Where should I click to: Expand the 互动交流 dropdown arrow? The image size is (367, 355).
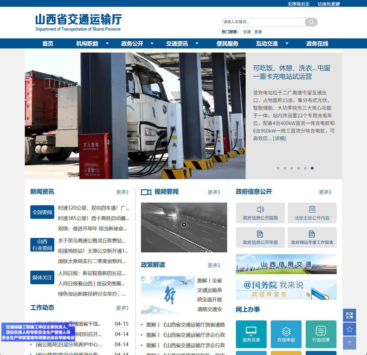coord(287,44)
